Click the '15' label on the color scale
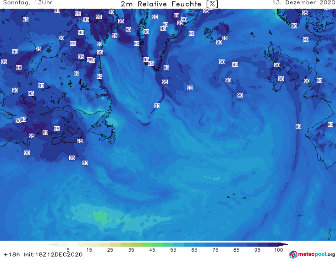Screen dimensions: 336x259 click(89, 250)
